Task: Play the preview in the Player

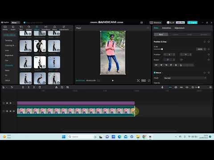Action: (113, 80)
